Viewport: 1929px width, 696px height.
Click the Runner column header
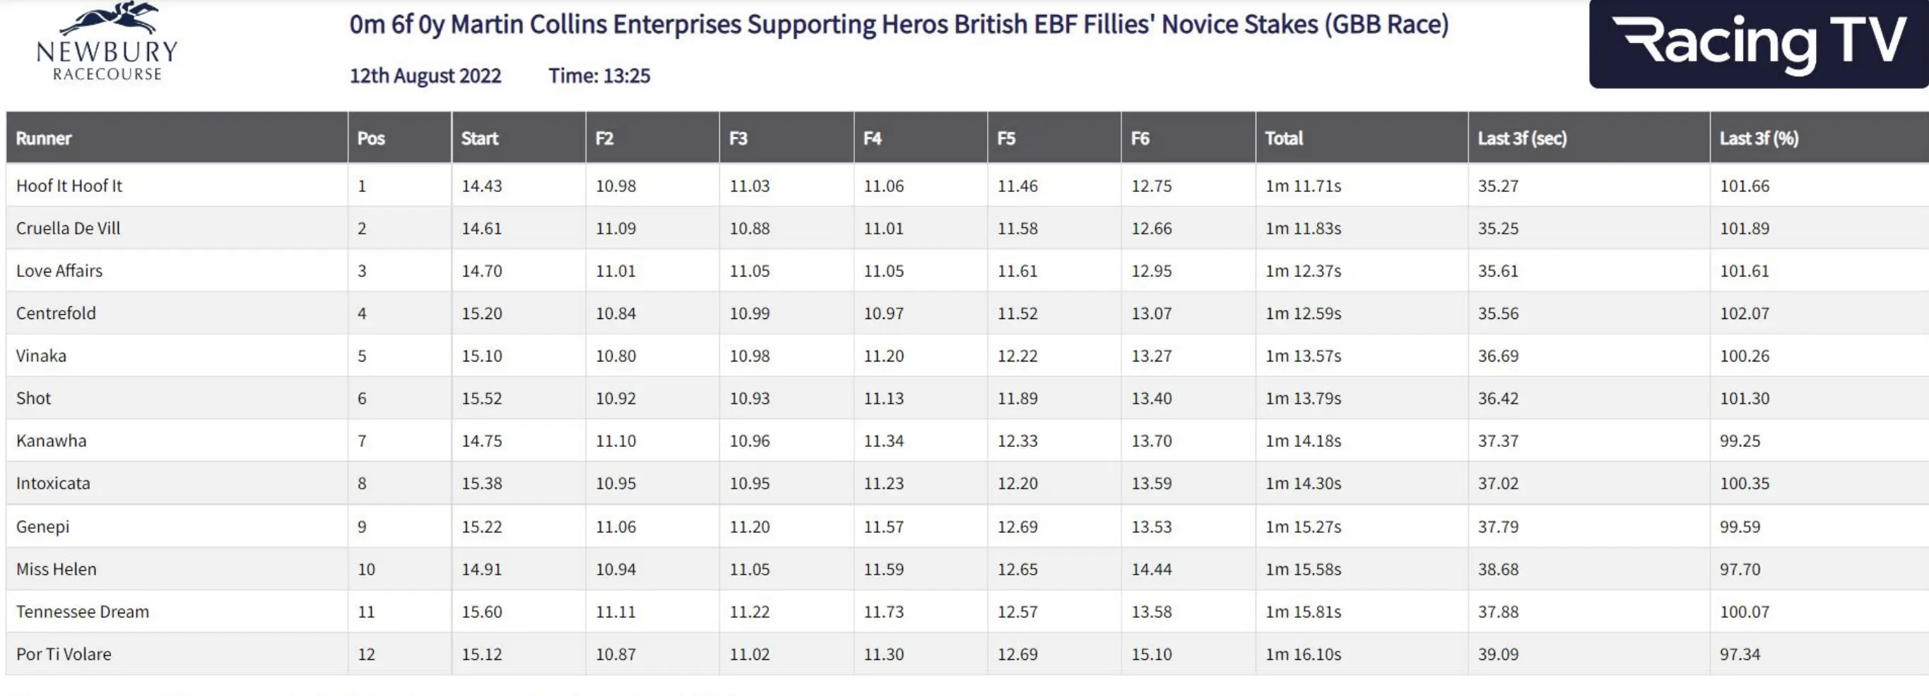43,138
